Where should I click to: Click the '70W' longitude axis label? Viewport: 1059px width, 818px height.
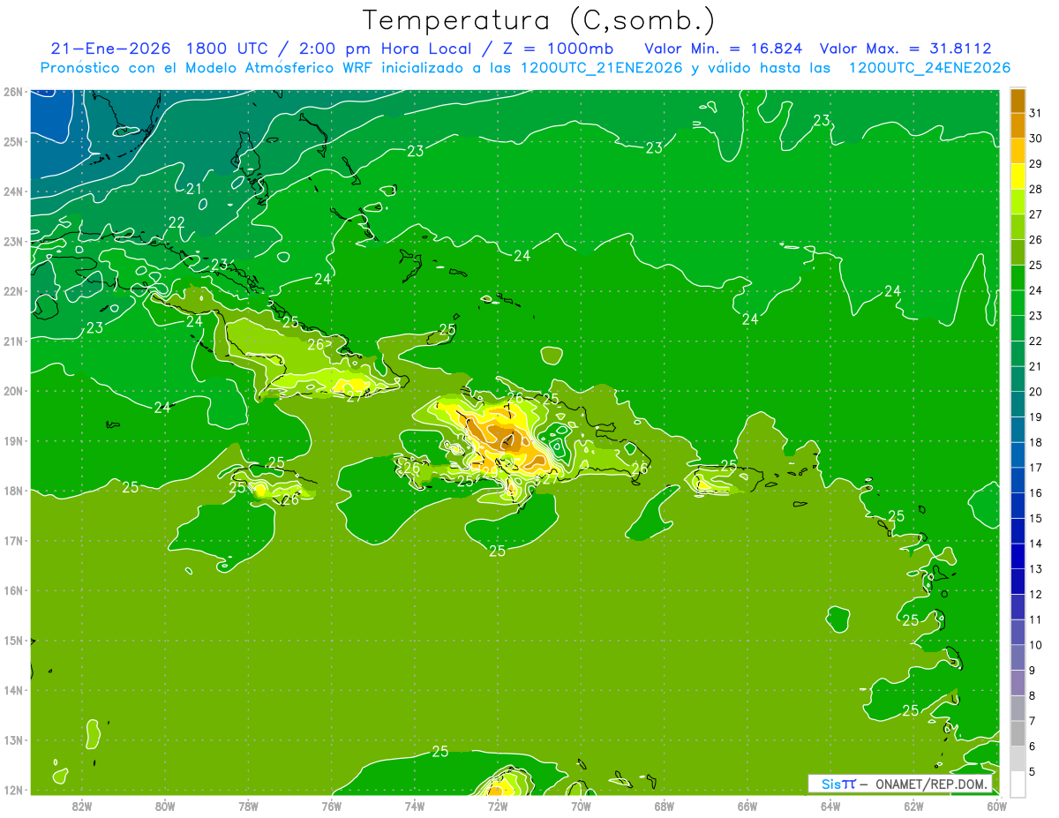click(581, 806)
